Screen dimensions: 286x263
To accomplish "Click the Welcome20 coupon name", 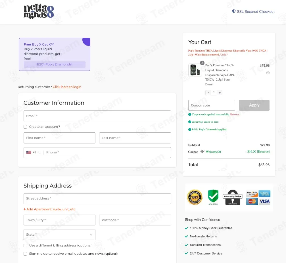I will (213, 152).
